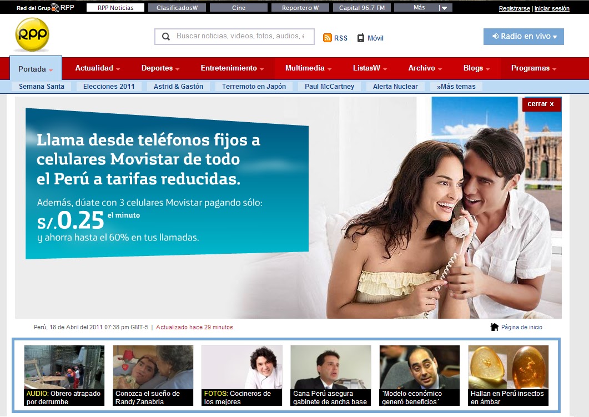Image resolution: width=589 pixels, height=417 pixels.
Task: Click the 'AUDIO: Obrero atrapado por derrumbe' caption
Action: pos(64,398)
